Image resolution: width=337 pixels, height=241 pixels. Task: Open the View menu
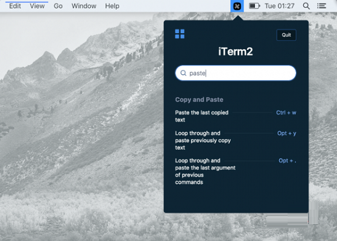click(x=37, y=6)
